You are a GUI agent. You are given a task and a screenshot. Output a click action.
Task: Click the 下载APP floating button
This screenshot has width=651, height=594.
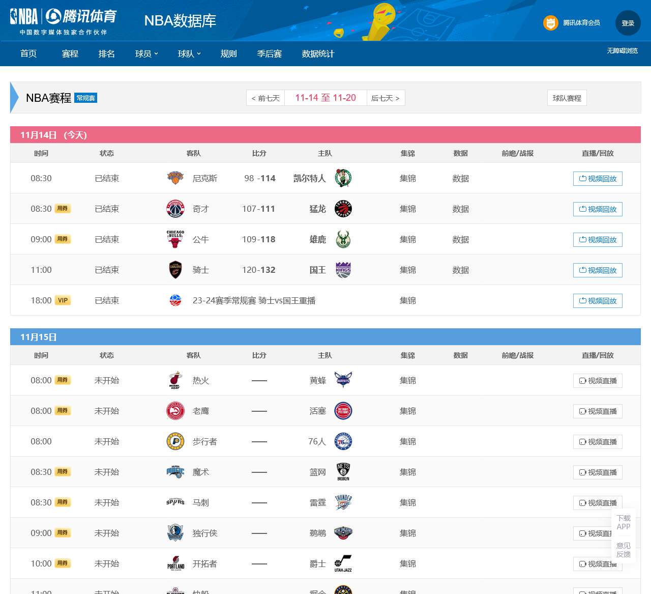click(624, 522)
